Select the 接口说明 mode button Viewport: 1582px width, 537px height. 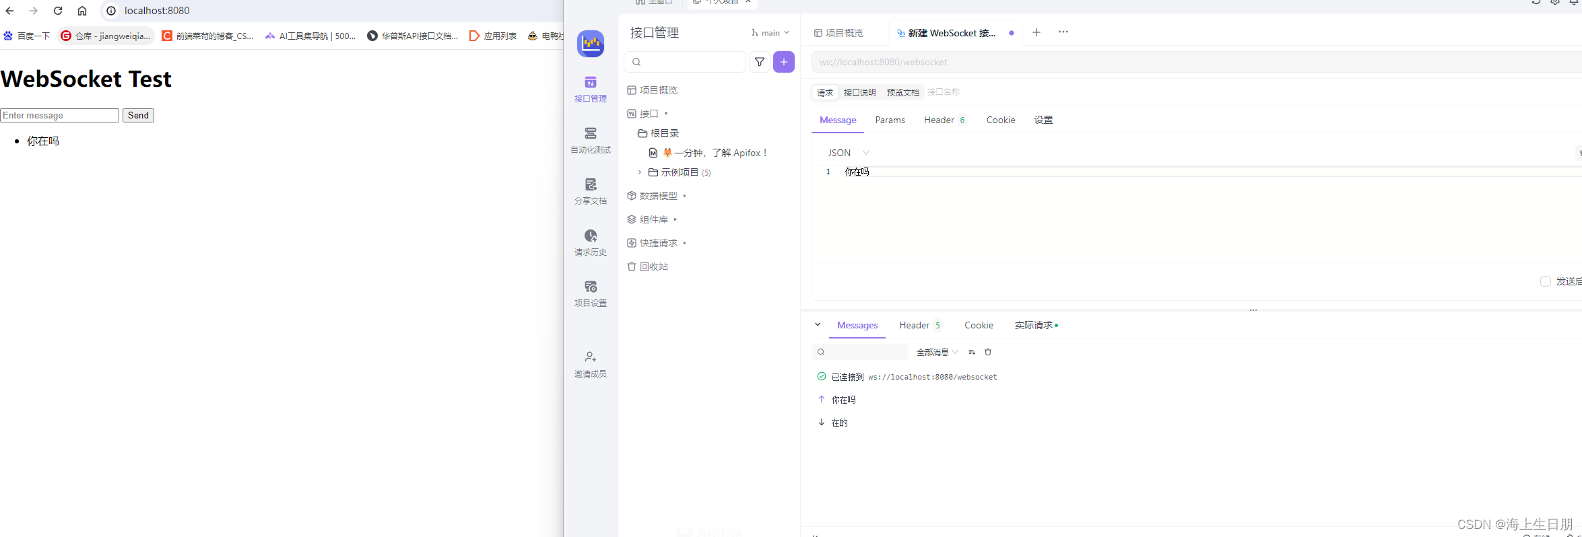tap(859, 92)
